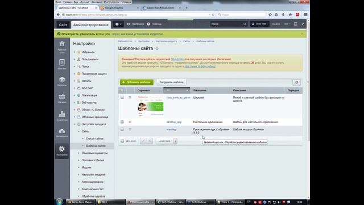Expand the AD/LDAP tree node
Screen dimensions: 364x205
click(x=75, y=88)
